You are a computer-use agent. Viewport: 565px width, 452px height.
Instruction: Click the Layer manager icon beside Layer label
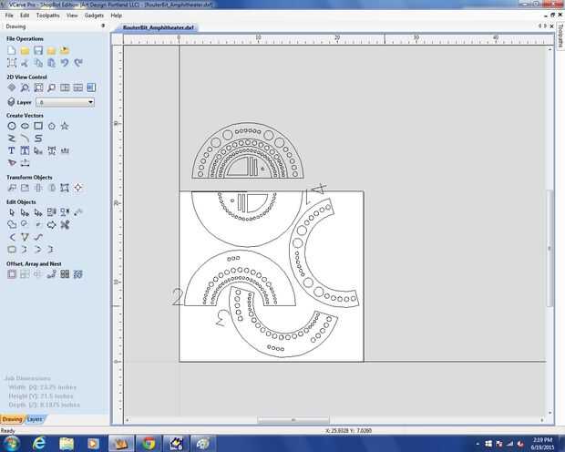pos(11,102)
